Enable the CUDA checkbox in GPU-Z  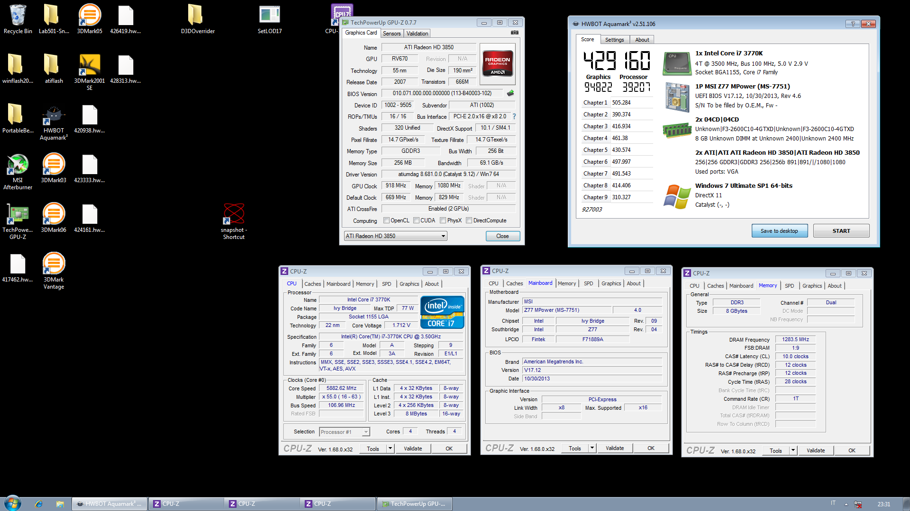tap(416, 220)
